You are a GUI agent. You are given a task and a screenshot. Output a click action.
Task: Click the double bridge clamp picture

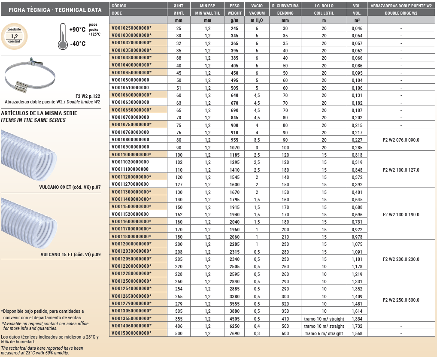(30, 76)
